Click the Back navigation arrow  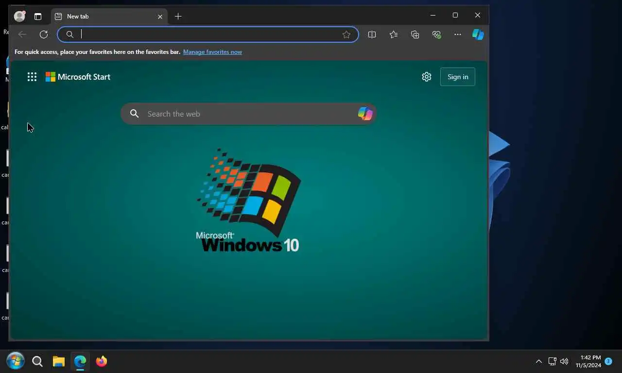pyautogui.click(x=22, y=34)
